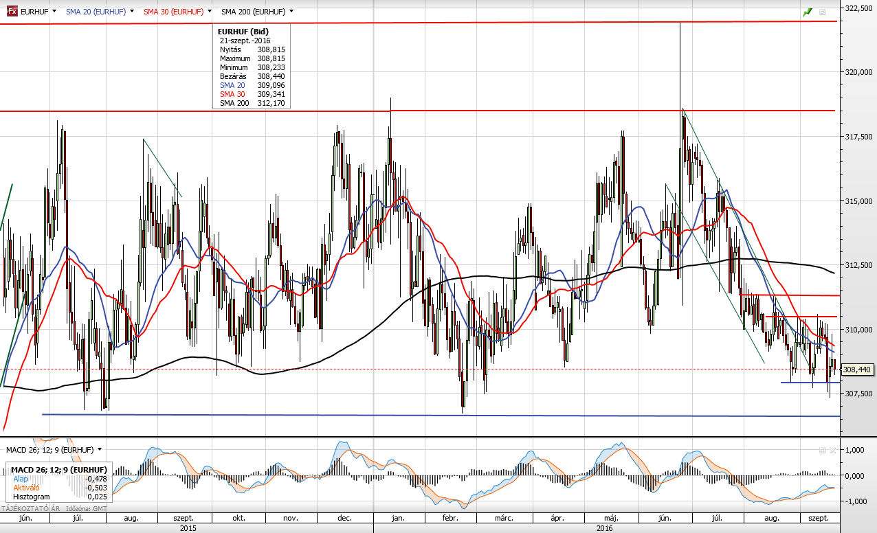877x533 pixels.
Task: Click the 2015 year label
Action: point(188,528)
